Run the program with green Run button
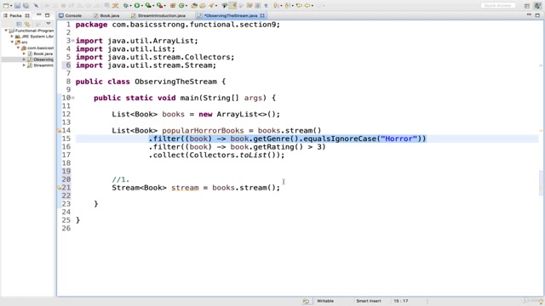Screen dimensions: 545x306 tap(137, 6)
